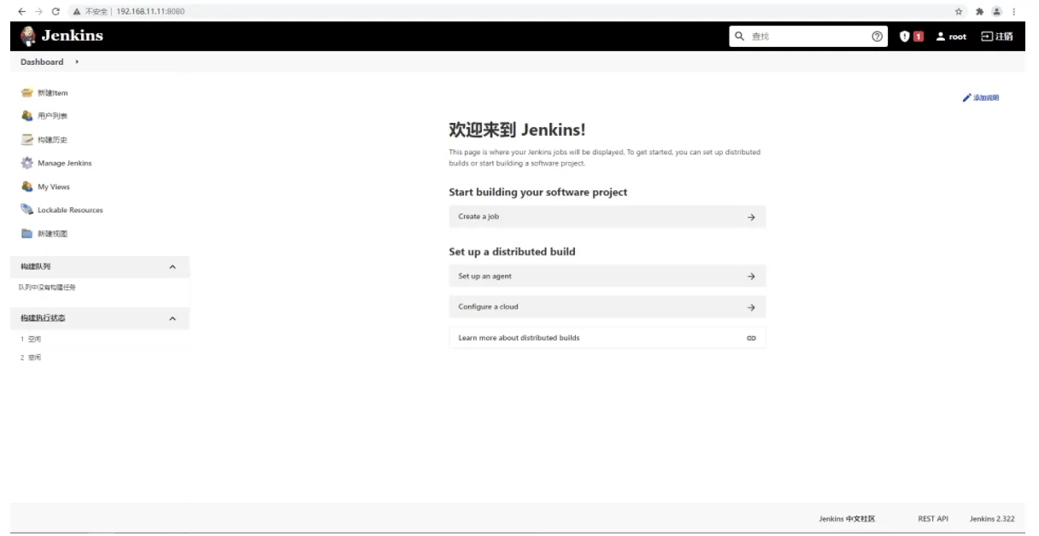Click the 构建队列 panel title

tap(35, 267)
